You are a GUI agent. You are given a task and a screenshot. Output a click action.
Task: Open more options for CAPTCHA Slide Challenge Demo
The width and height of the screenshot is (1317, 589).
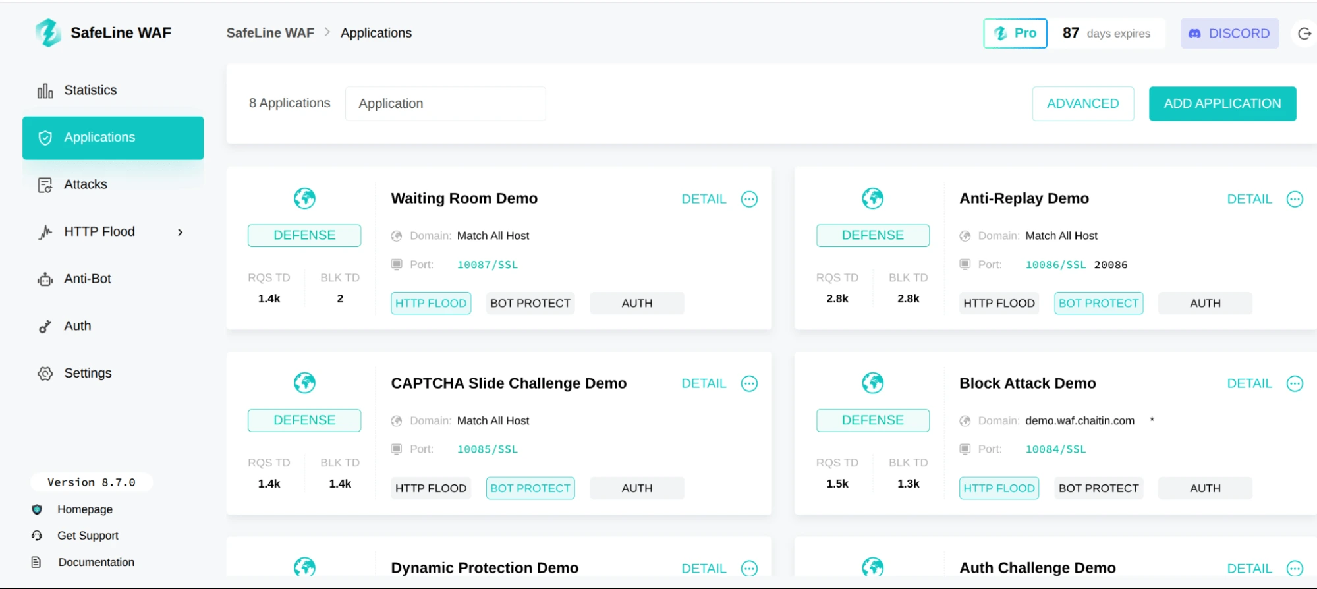pos(749,383)
